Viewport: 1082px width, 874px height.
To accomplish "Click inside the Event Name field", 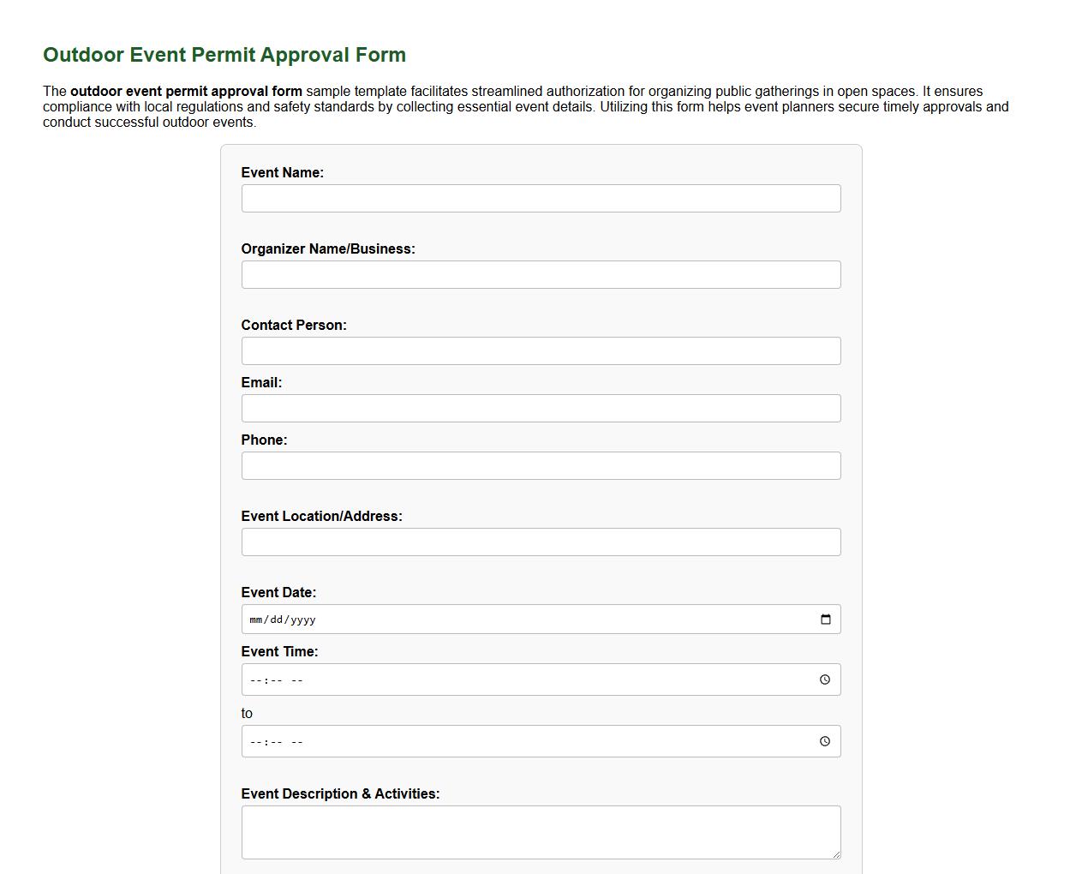I will tap(541, 198).
